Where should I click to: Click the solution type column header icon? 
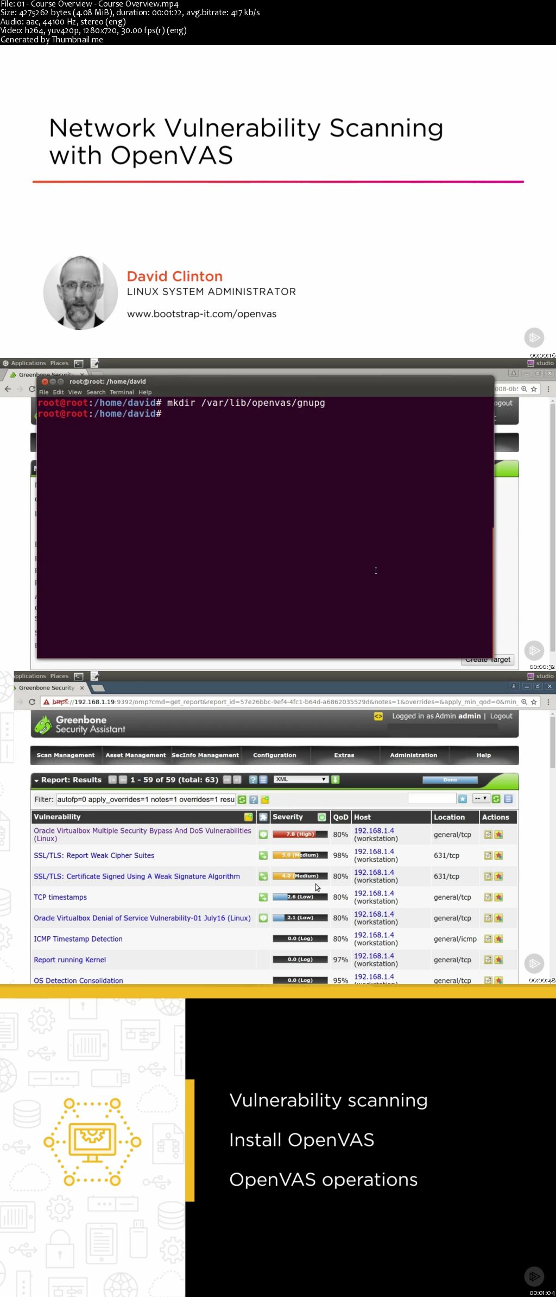click(263, 817)
